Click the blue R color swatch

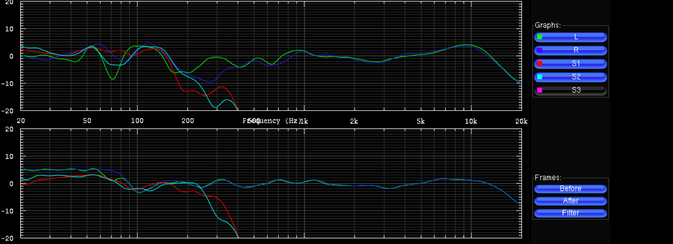[540, 50]
